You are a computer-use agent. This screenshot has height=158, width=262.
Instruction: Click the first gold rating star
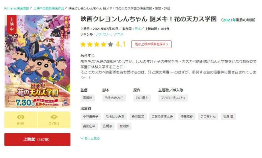[x=83, y=44]
